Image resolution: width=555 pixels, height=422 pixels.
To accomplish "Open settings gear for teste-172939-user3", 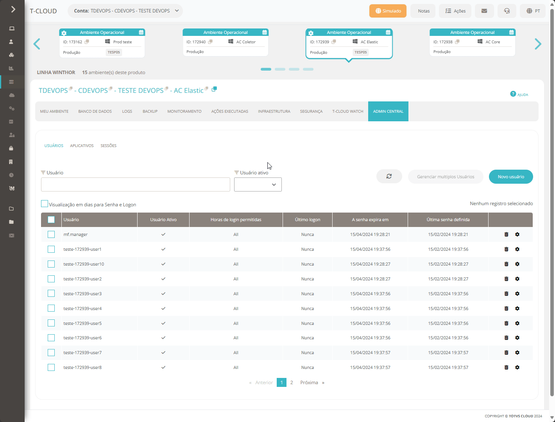I will [x=517, y=294].
